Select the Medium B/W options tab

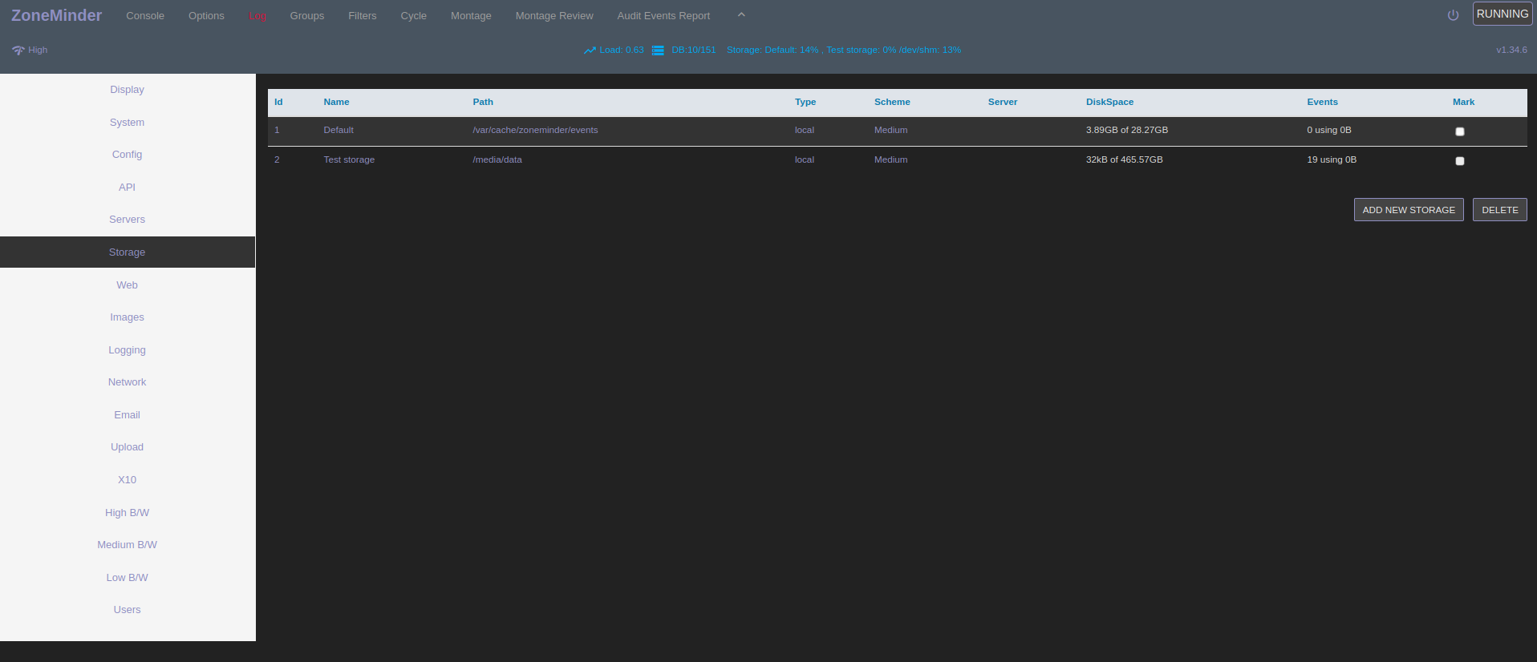click(x=128, y=545)
